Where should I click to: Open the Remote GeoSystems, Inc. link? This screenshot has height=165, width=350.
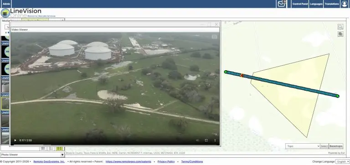(49, 162)
